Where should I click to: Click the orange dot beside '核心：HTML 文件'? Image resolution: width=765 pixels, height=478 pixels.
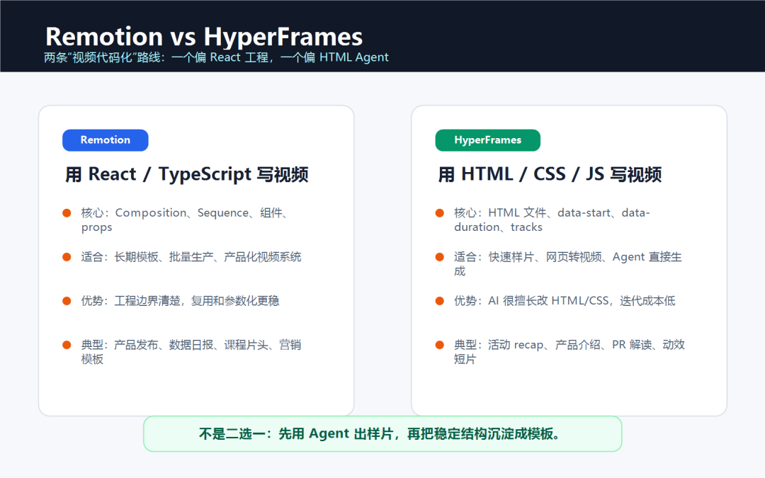point(440,213)
